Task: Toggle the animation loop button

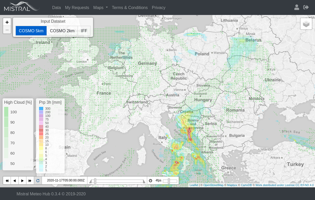Action: 38,181
